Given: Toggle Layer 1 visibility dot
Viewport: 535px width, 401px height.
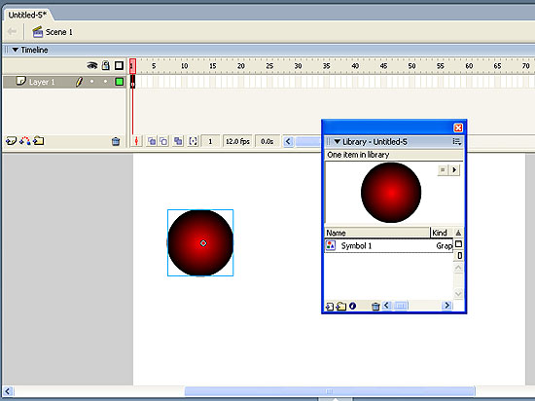Looking at the screenshot, I should tap(91, 81).
